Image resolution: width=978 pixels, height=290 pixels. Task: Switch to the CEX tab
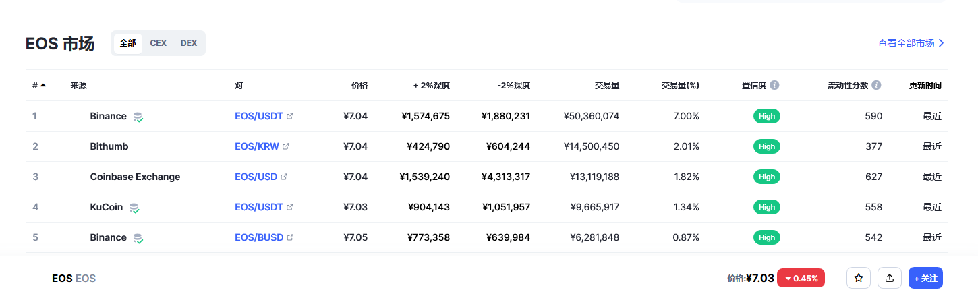(159, 43)
